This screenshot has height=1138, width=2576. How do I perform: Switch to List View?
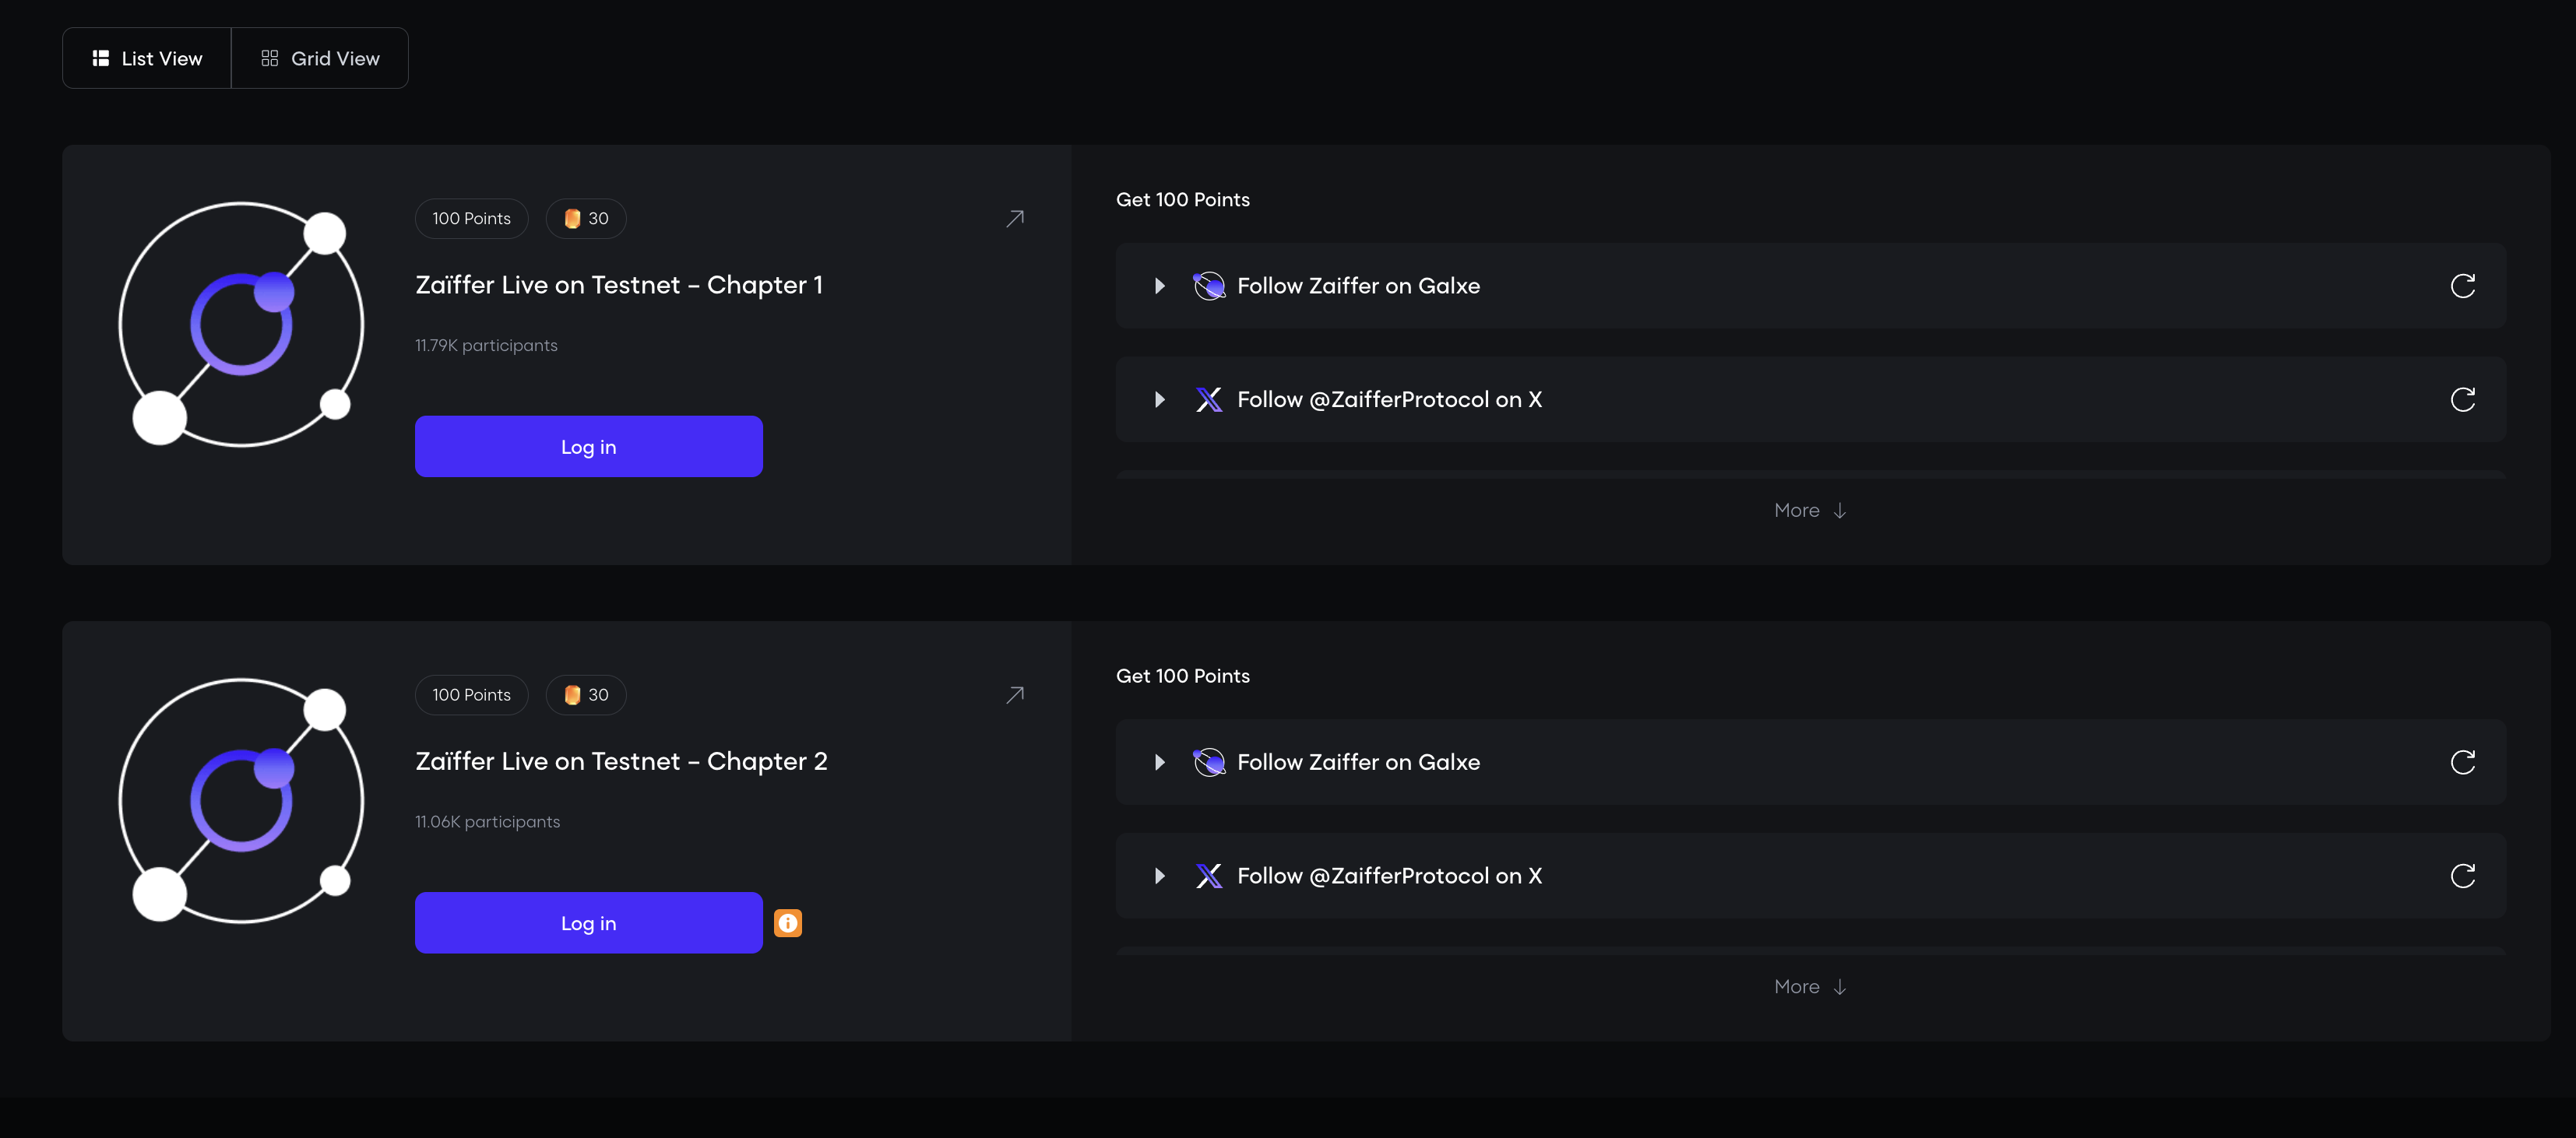147,59
